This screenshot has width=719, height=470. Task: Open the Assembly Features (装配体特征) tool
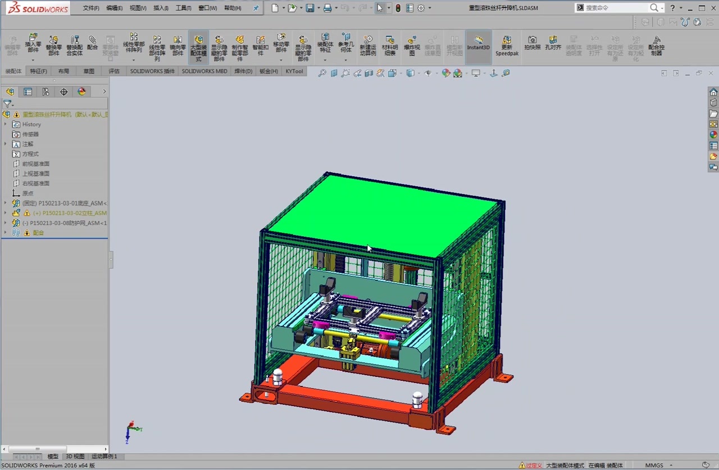325,42
